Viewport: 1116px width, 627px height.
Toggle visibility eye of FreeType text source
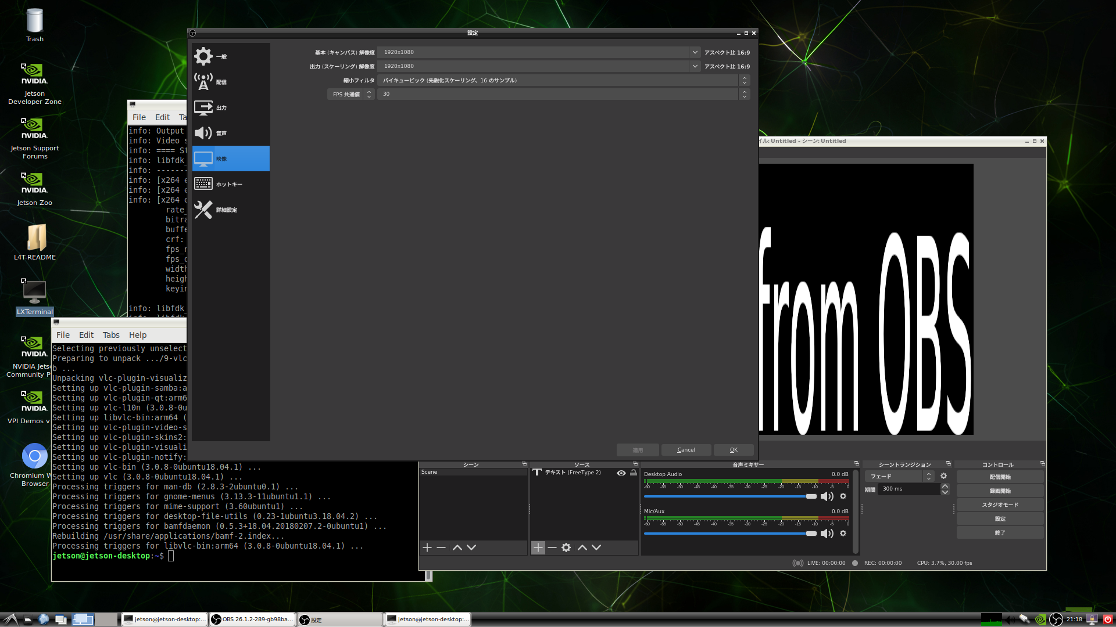tap(621, 473)
